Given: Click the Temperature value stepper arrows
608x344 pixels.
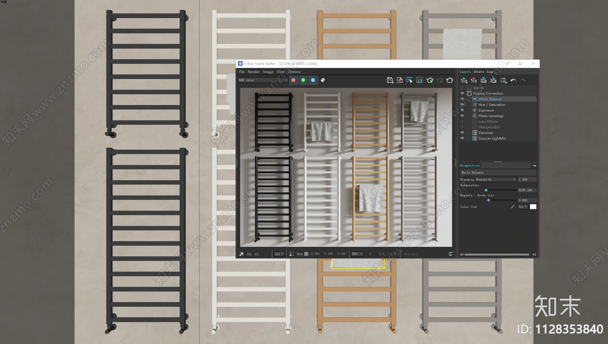Looking at the screenshot, I should (536, 190).
